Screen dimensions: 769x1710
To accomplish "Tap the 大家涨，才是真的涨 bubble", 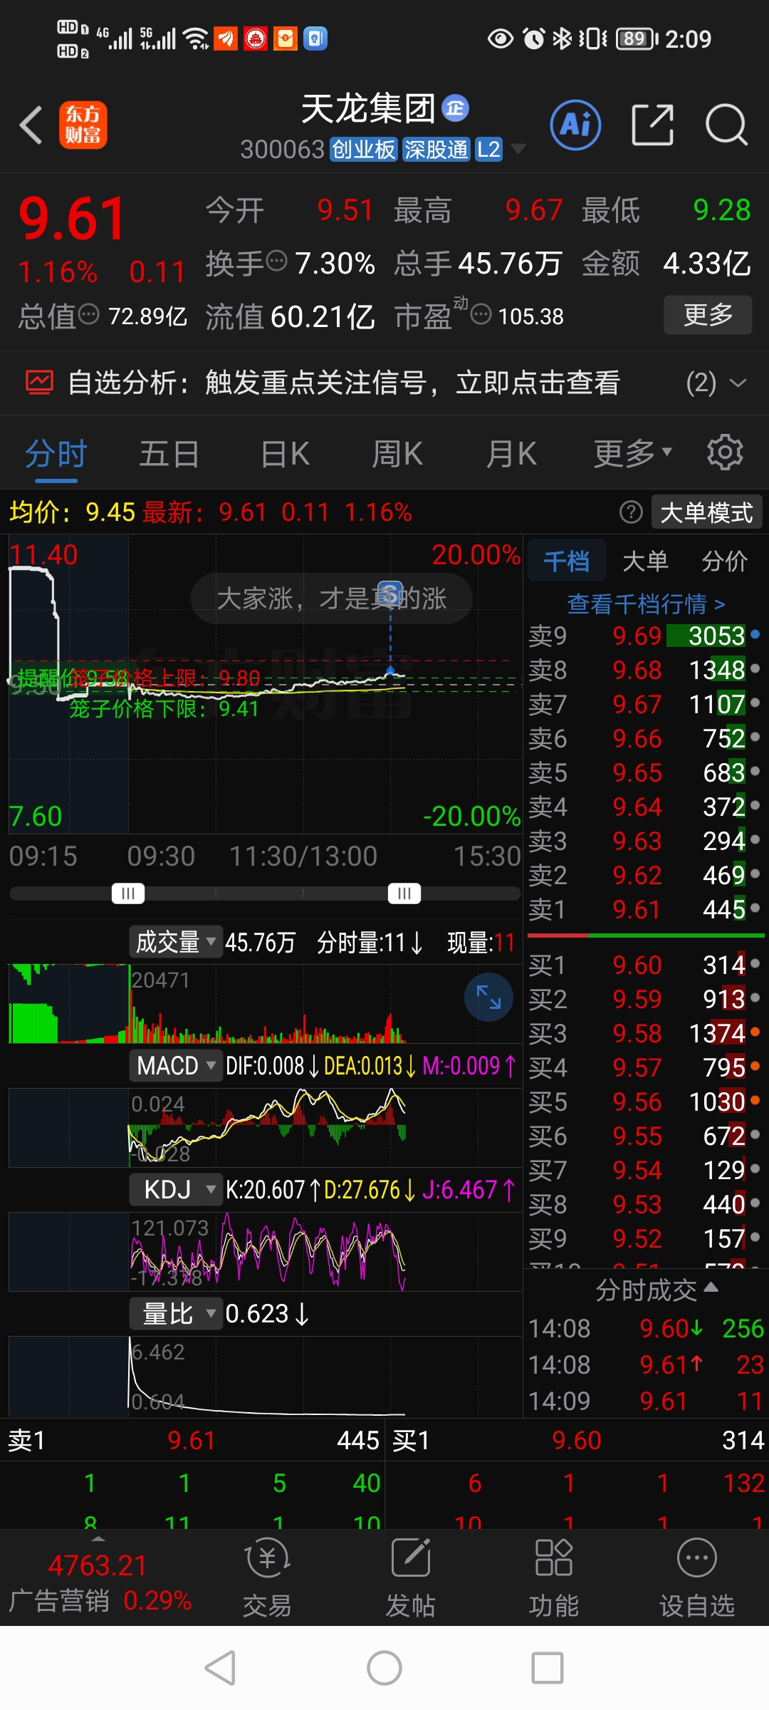I will pos(331,598).
